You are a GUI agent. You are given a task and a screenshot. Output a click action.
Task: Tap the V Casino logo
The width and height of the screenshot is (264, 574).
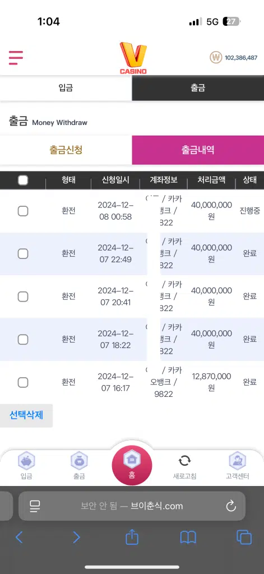point(133,58)
